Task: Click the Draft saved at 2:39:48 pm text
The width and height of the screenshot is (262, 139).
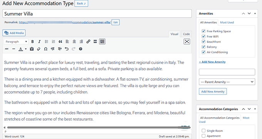Action: coord(174,136)
